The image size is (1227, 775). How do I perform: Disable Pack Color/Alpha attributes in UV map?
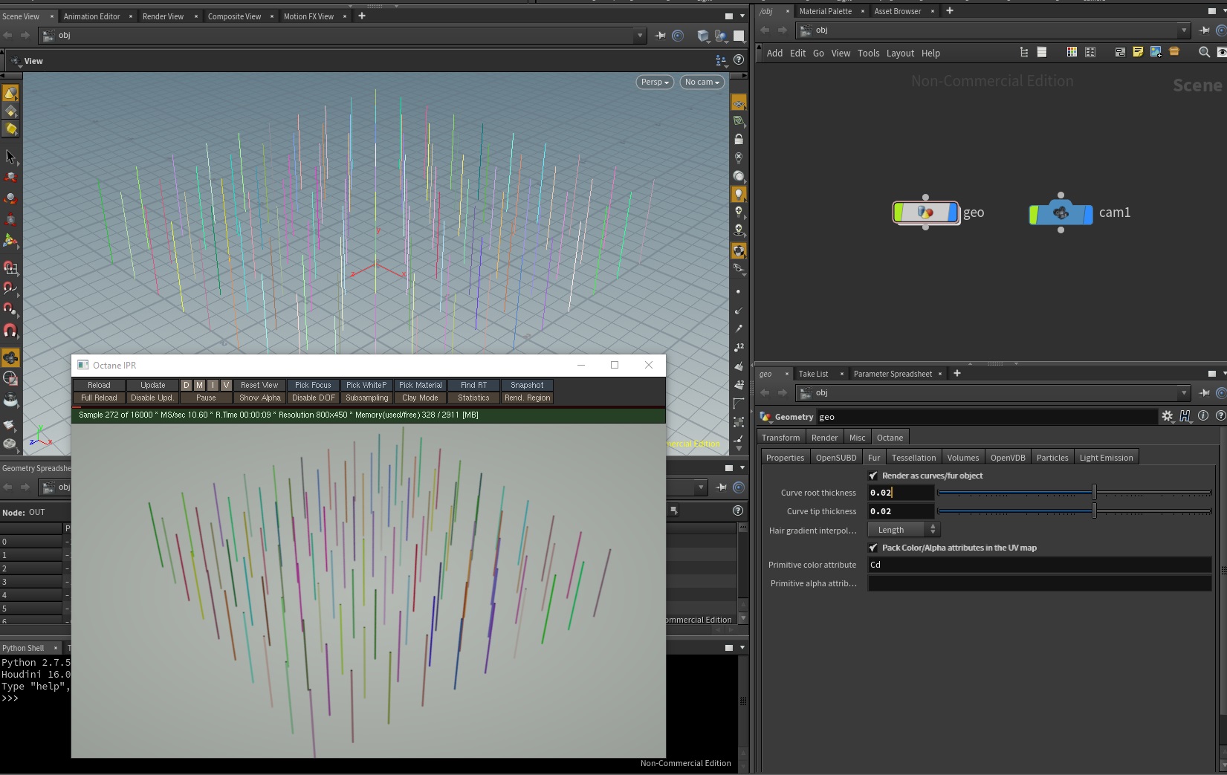pos(873,548)
